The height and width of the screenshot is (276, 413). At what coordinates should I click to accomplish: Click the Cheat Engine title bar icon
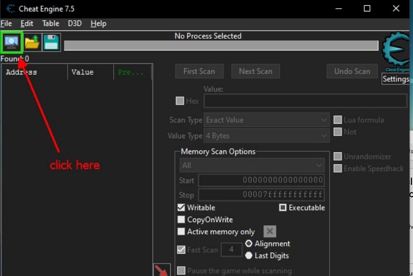[x=10, y=8]
